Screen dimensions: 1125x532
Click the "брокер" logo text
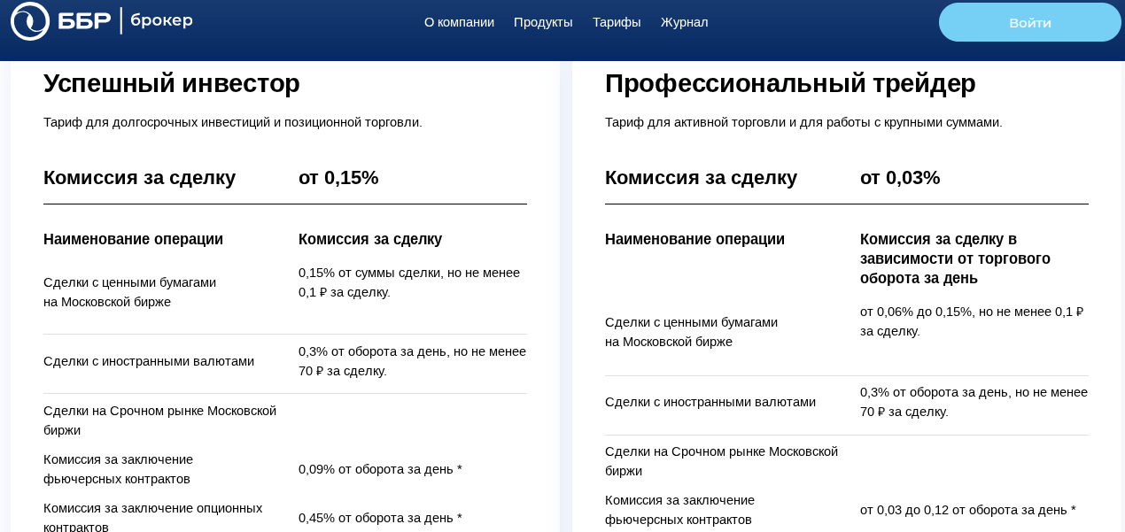[x=161, y=20]
